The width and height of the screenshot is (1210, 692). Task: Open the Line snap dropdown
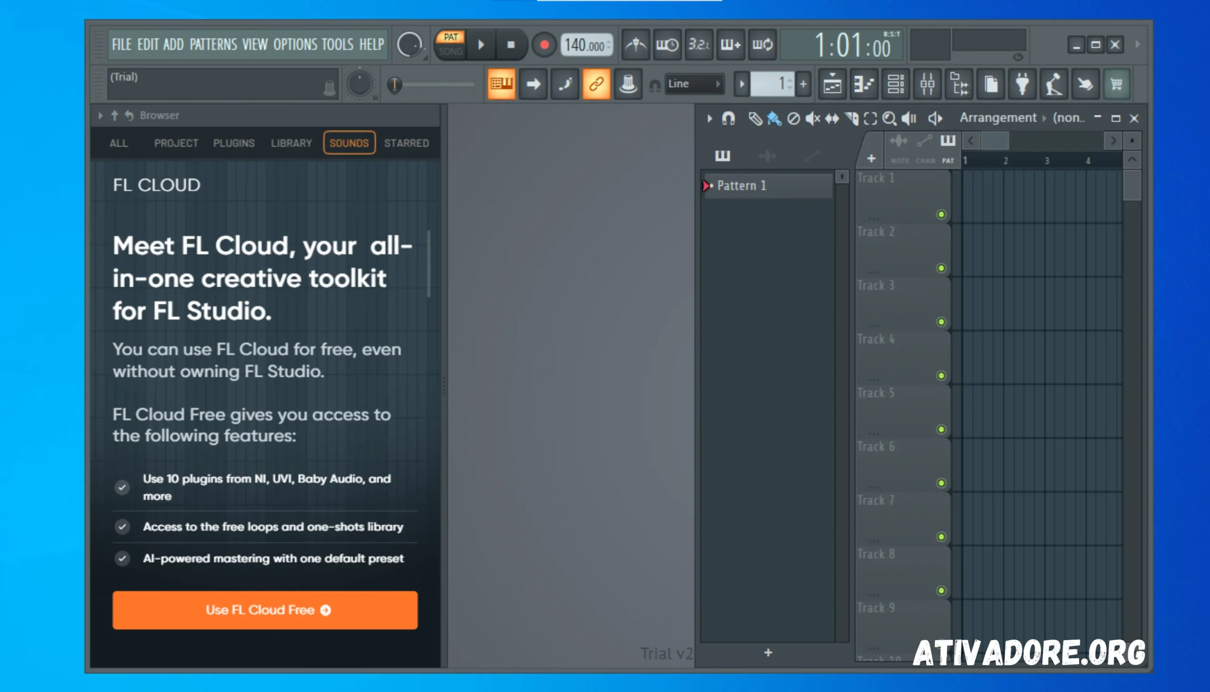695,84
